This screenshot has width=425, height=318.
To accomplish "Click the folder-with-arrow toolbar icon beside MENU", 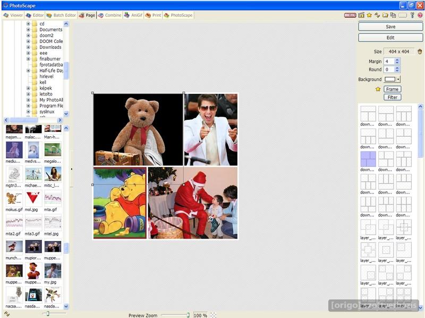I will (x=361, y=15).
